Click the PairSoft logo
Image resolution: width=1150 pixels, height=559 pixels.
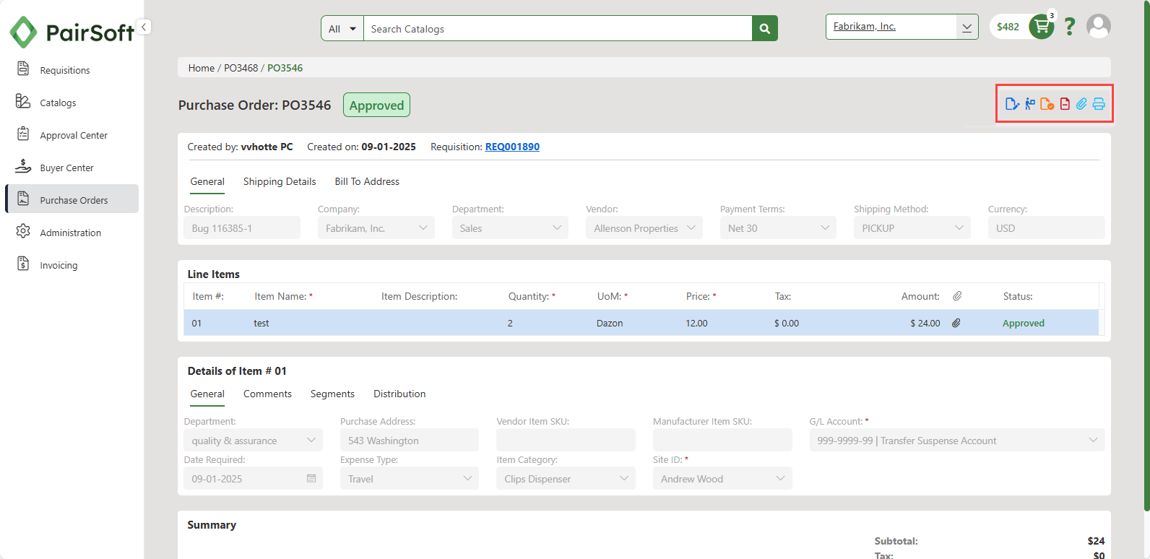pyautogui.click(x=72, y=32)
